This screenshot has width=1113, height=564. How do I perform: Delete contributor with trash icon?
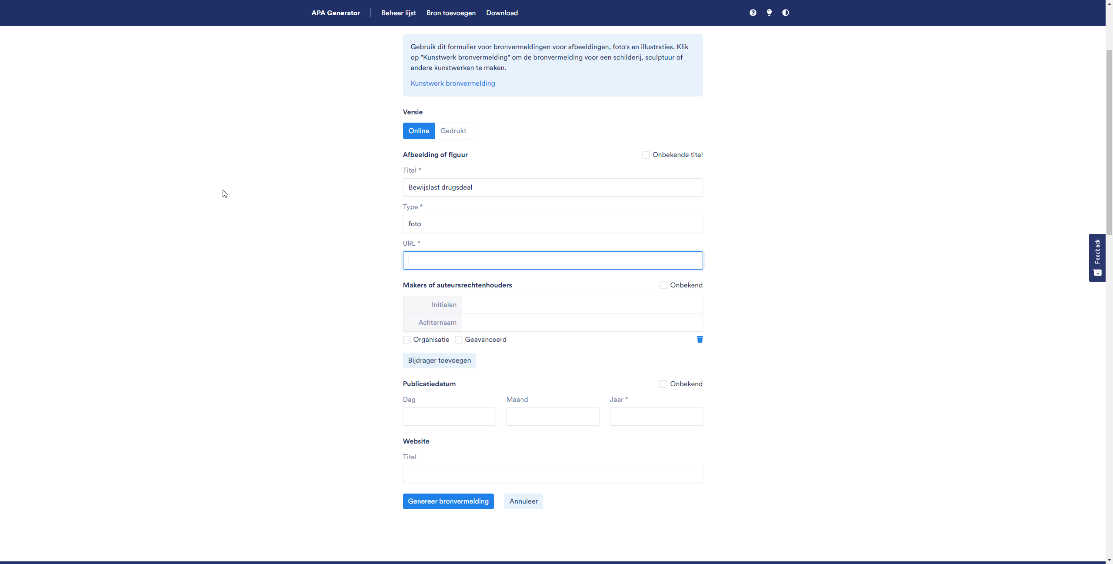(700, 339)
